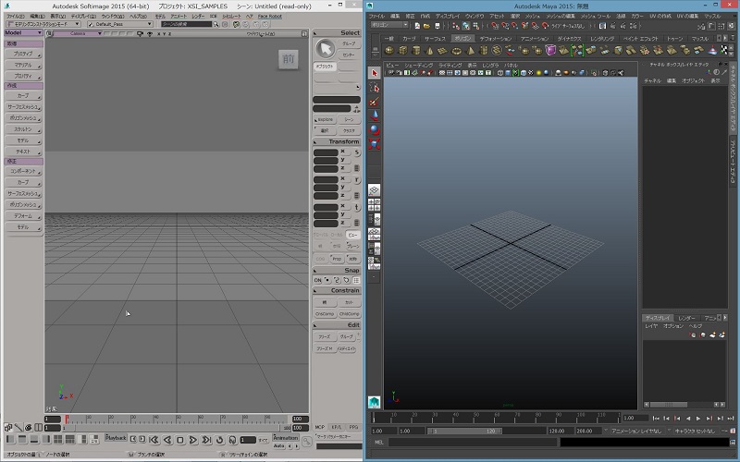740x462 pixels.
Task: Click Maya's playback range slider bar
Action: [463, 431]
